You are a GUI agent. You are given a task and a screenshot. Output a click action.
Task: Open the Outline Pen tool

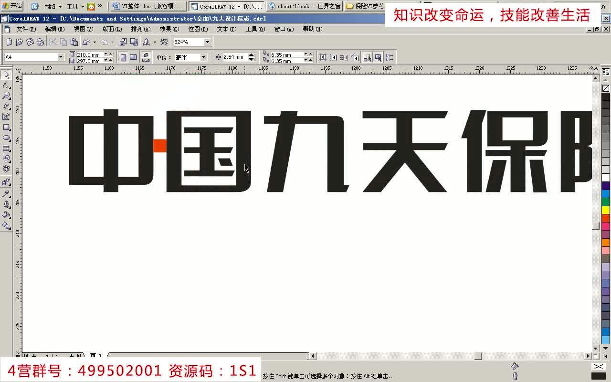point(7,204)
